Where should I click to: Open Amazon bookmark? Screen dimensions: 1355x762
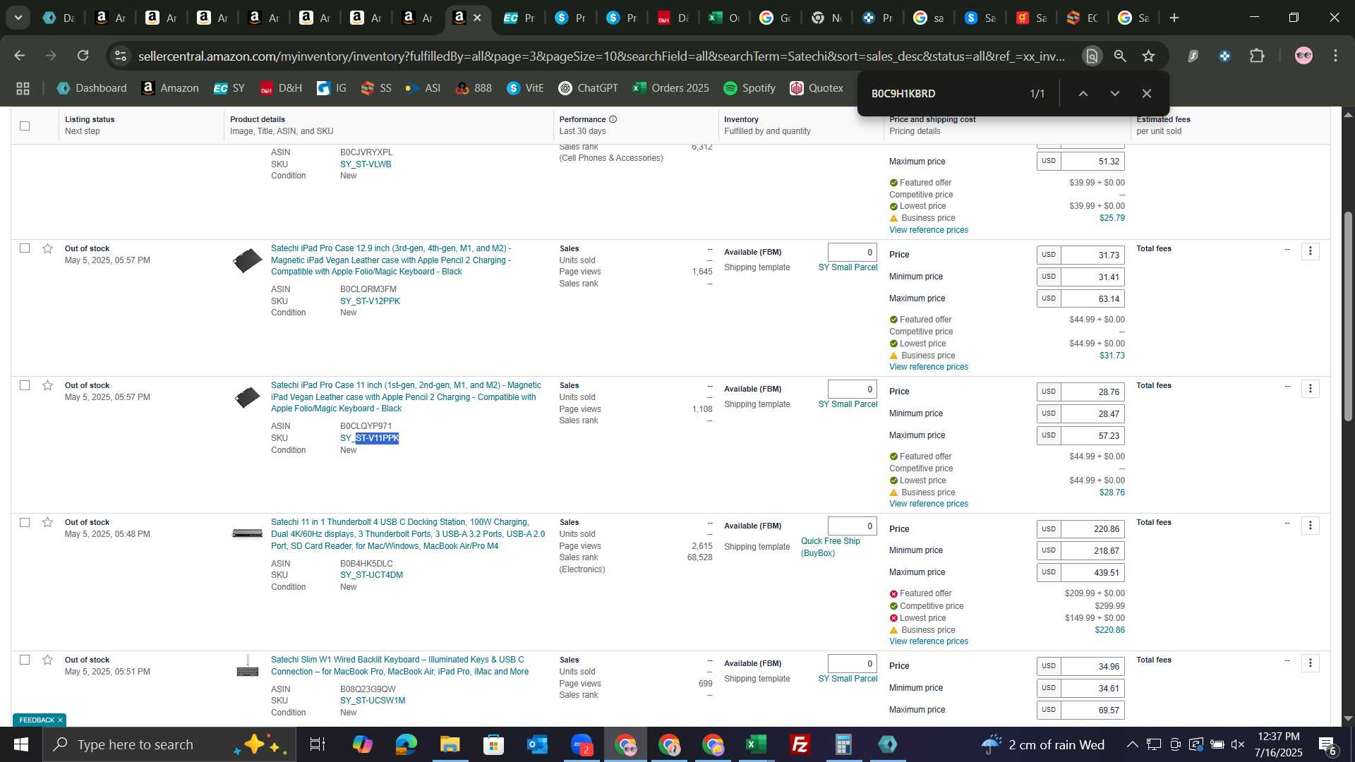coord(169,88)
